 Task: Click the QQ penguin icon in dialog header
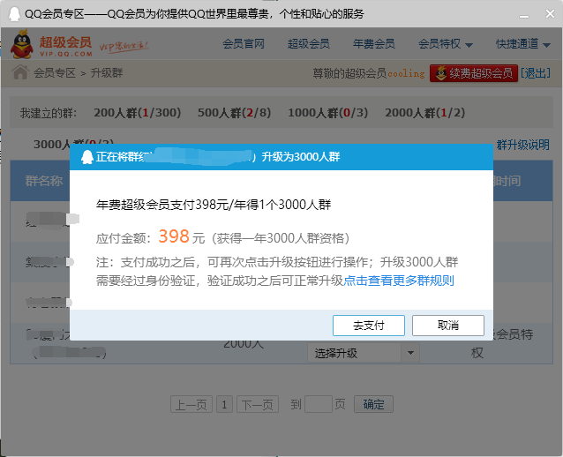(x=86, y=157)
